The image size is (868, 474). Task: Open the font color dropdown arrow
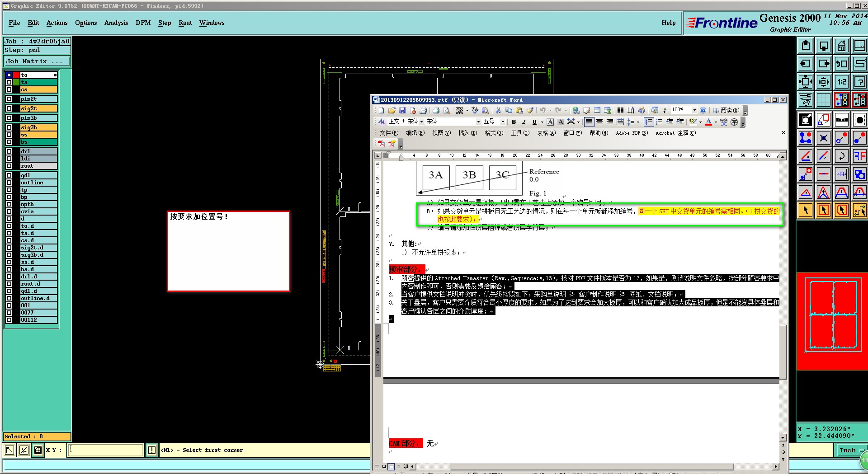[716, 122]
